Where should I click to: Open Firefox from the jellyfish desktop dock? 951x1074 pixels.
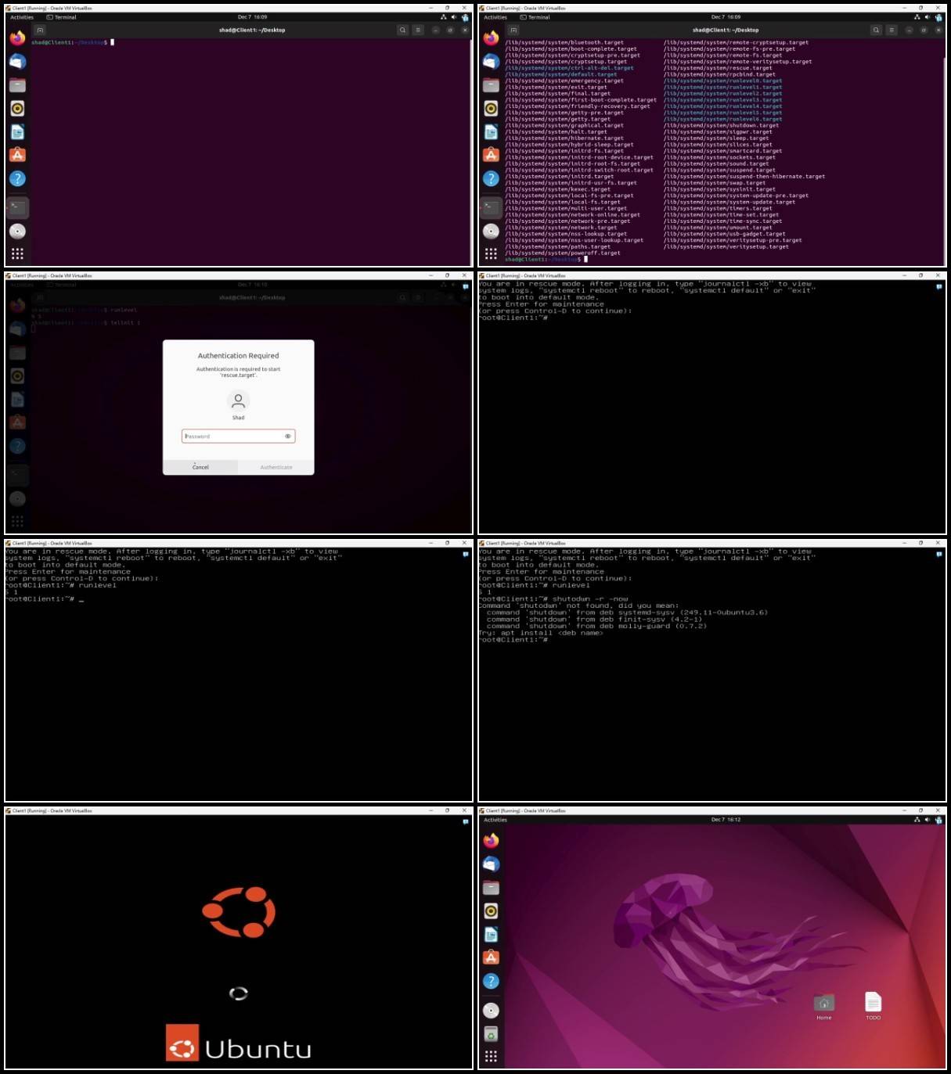coord(491,841)
